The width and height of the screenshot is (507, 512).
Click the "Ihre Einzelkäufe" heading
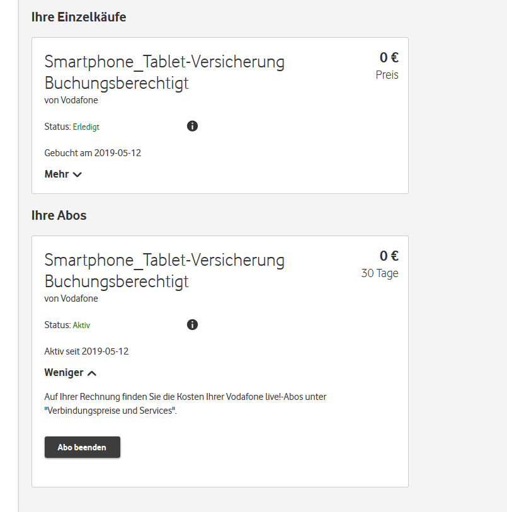pos(79,17)
